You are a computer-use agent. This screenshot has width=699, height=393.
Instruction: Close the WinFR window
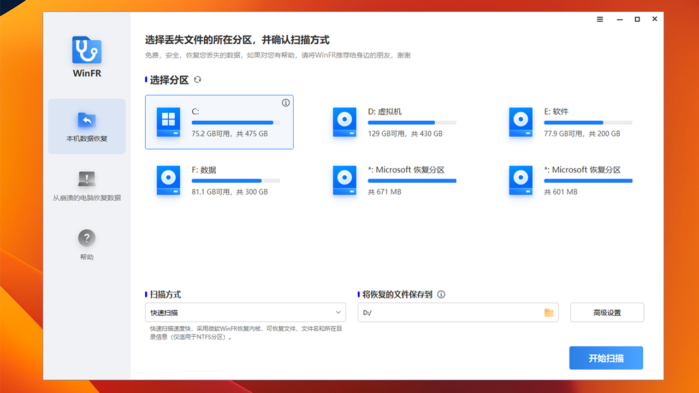pos(655,19)
